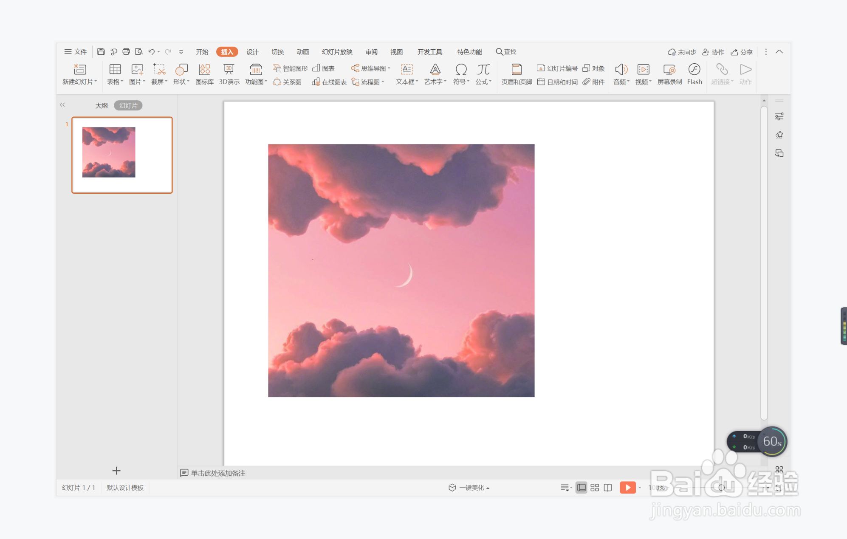Screen dimensions: 847x539
Task: Click the notes field 单击此处添加备注
Action: point(218,473)
